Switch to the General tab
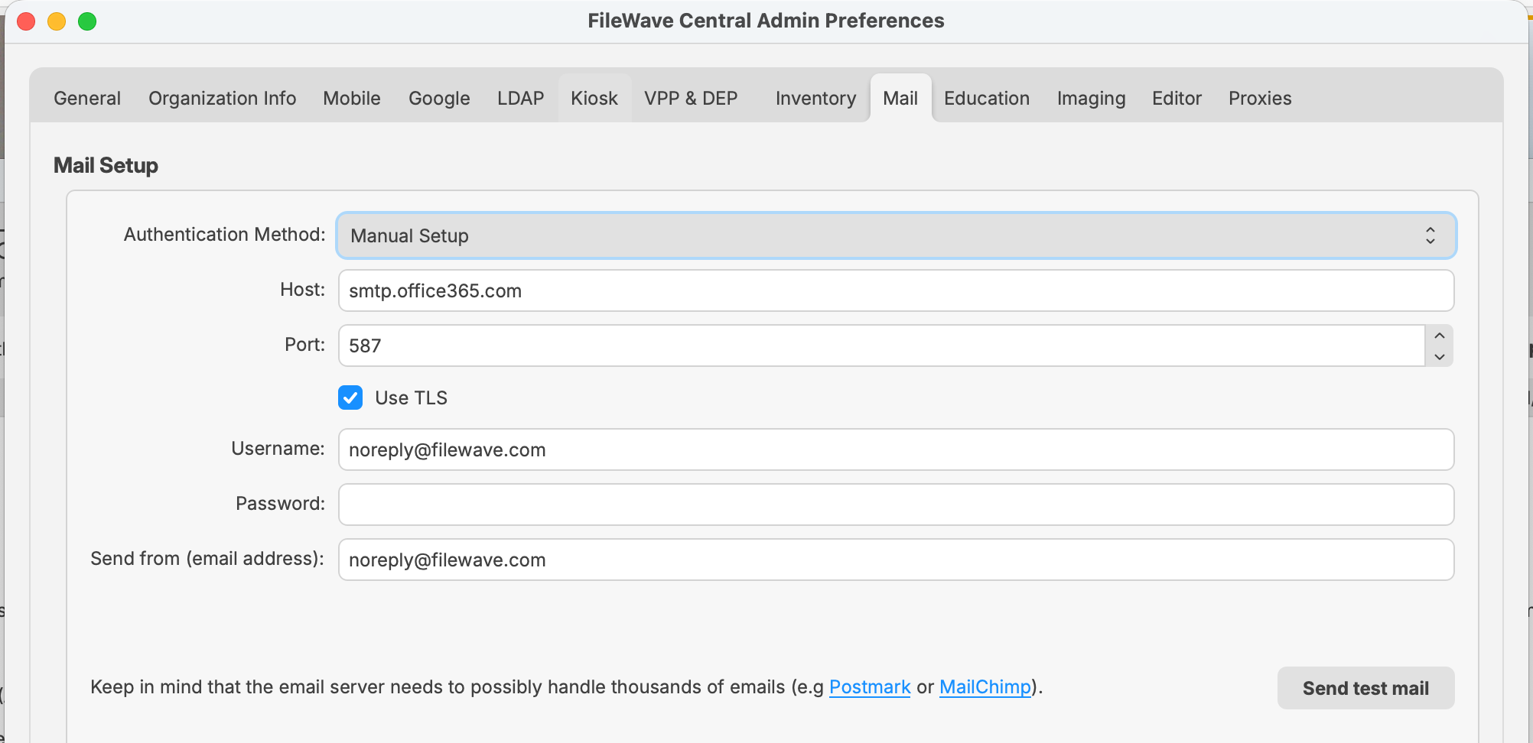1533x743 pixels. coord(87,99)
